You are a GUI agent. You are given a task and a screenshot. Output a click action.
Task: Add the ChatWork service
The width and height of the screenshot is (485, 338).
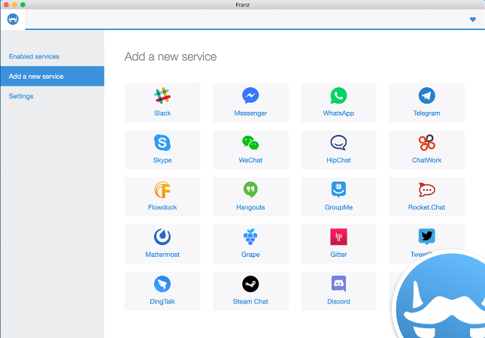[x=426, y=149]
